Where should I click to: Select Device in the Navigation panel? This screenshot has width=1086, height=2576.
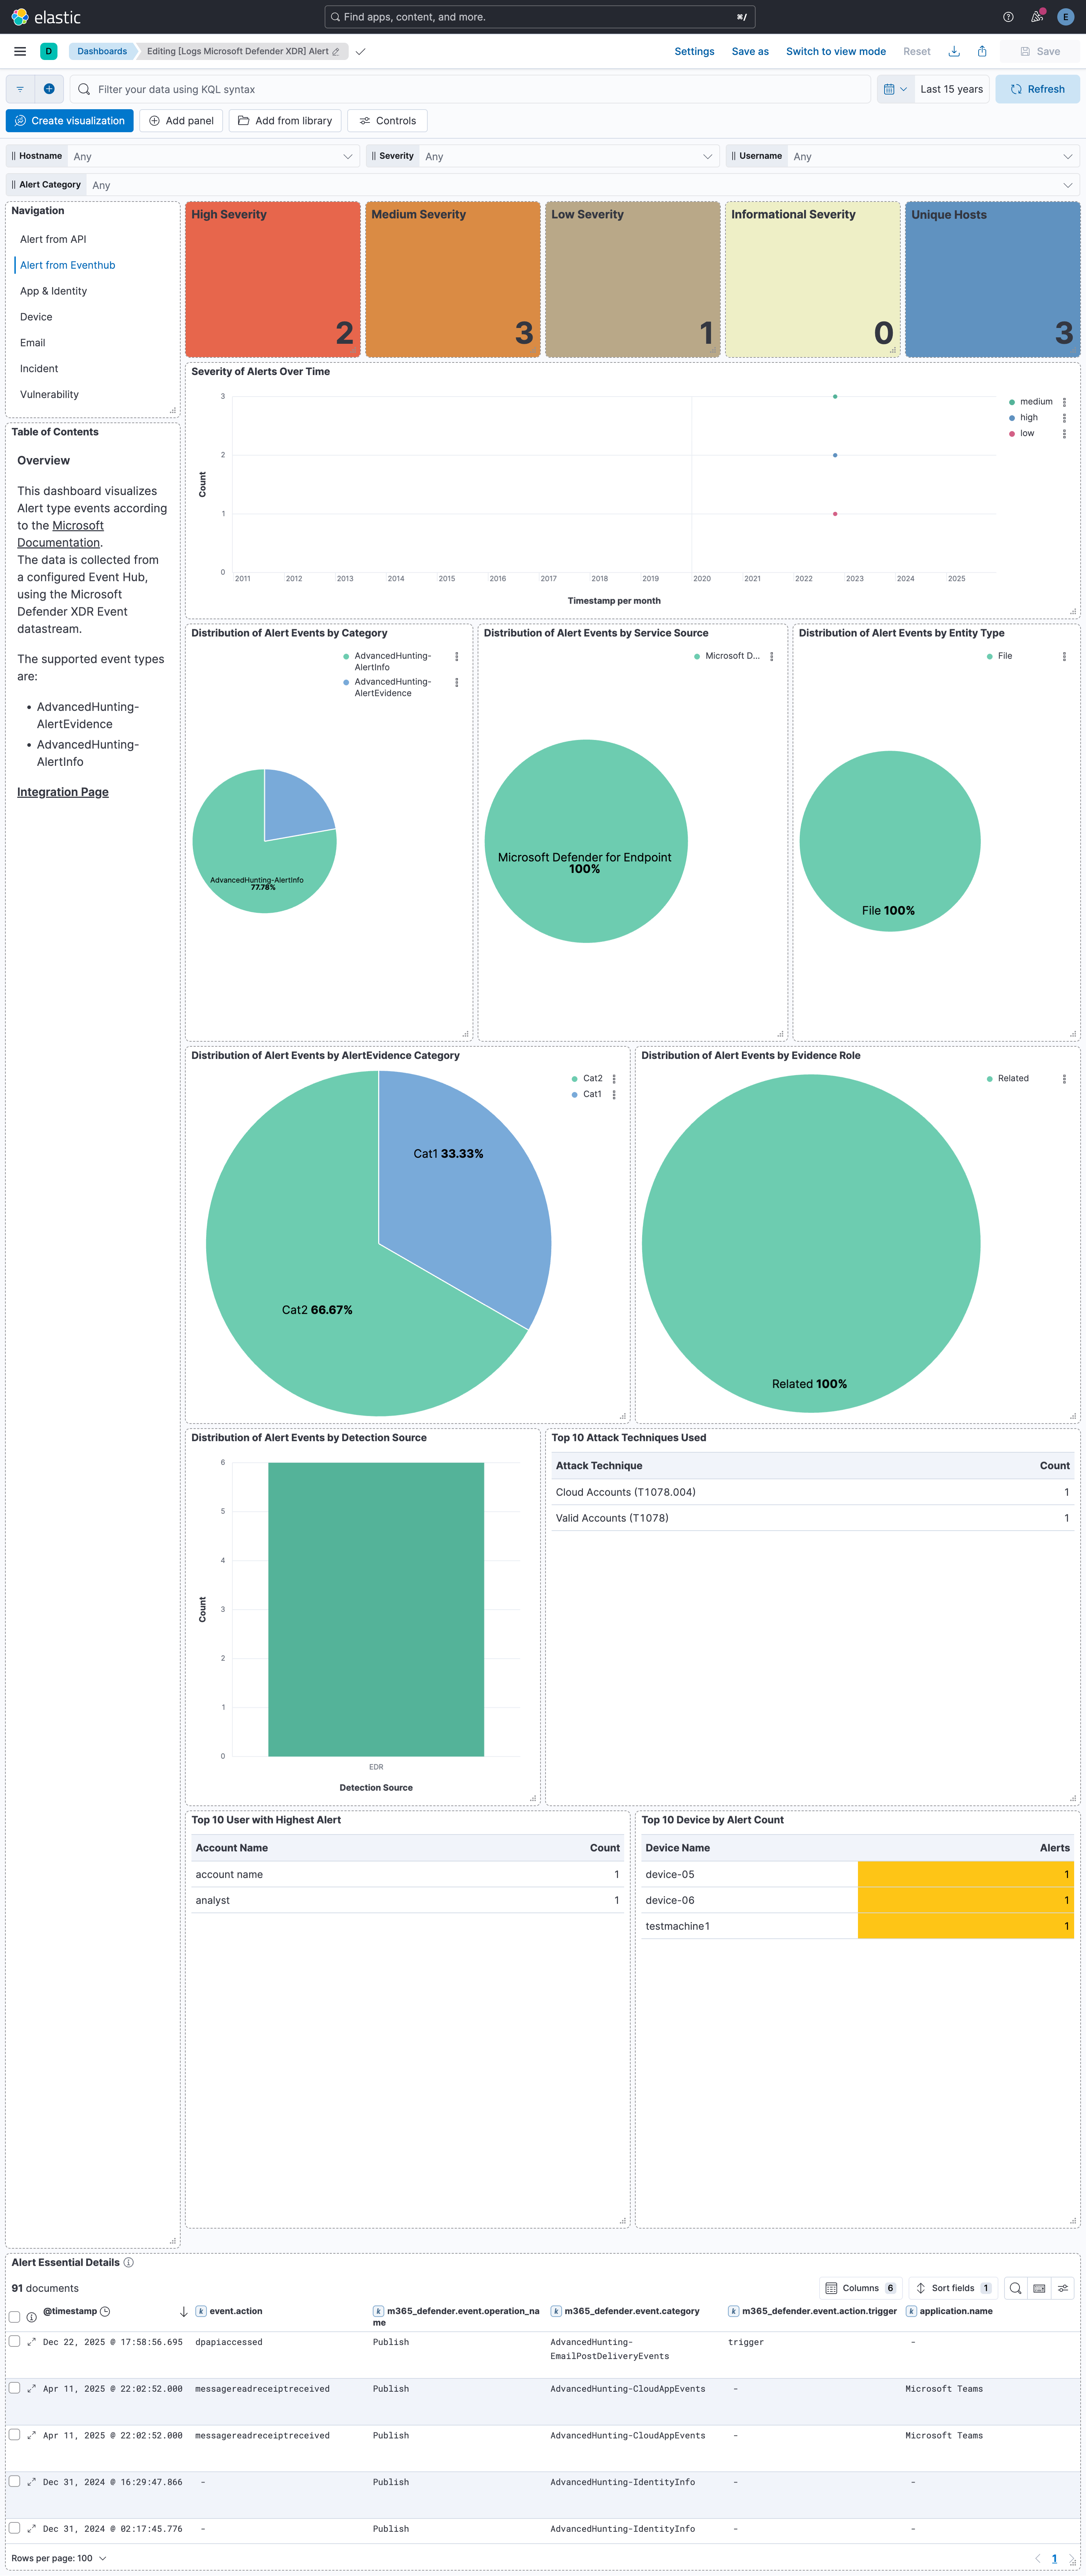[x=36, y=317]
